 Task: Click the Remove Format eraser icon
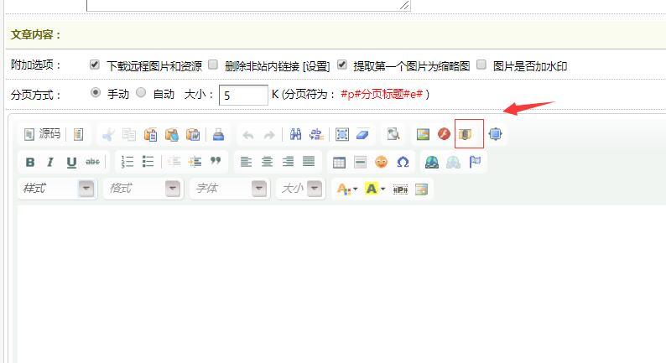click(362, 135)
